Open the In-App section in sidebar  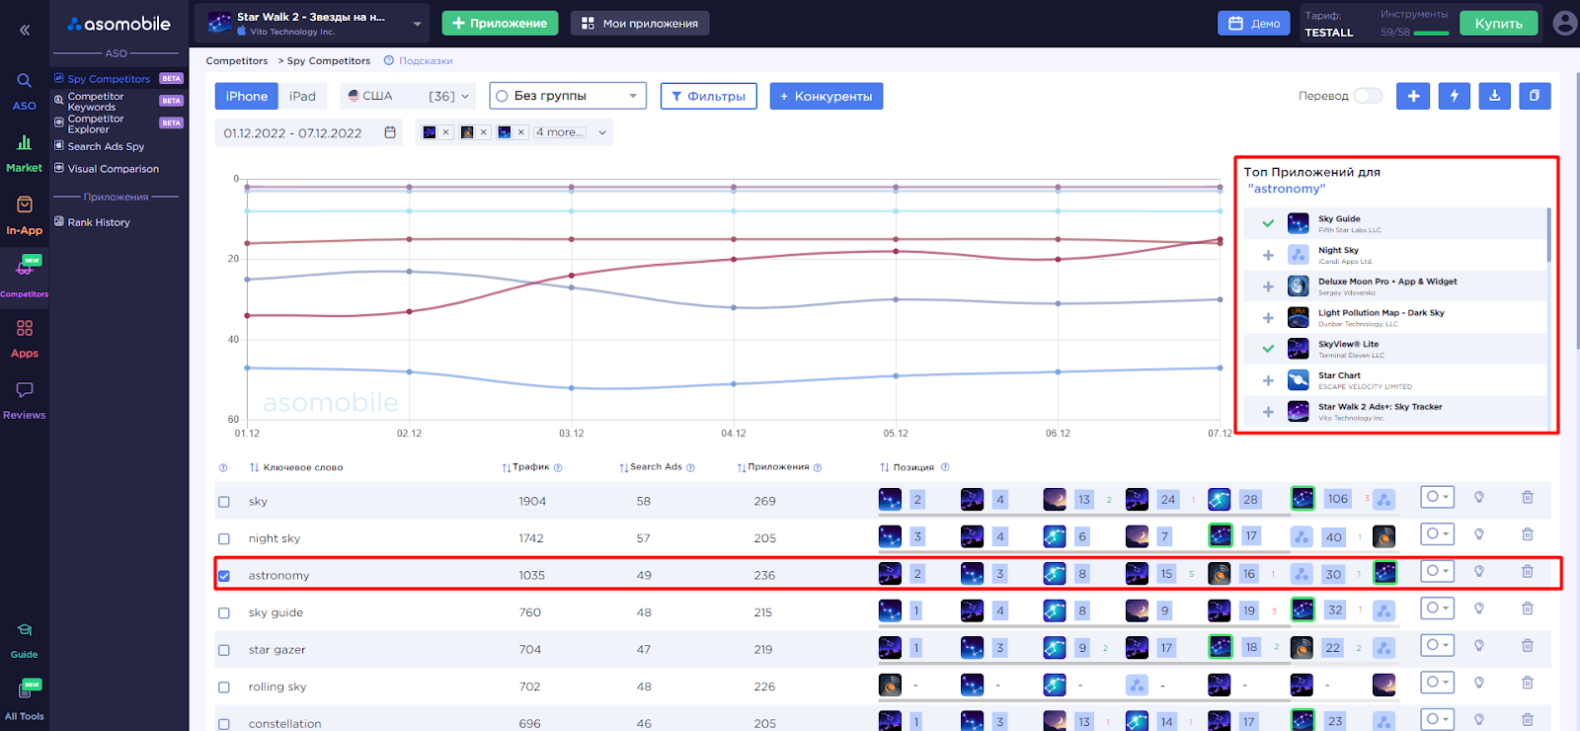25,216
